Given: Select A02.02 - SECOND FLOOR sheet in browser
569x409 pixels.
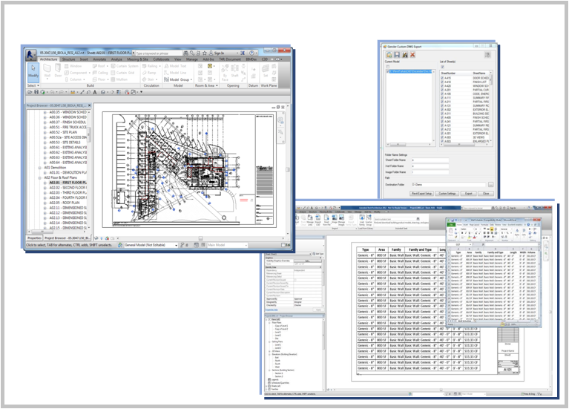Looking at the screenshot, I should (x=68, y=188).
